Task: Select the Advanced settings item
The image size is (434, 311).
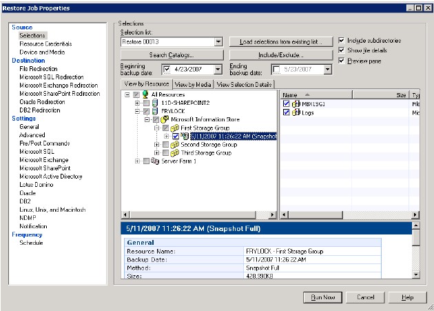Action: (x=32, y=135)
